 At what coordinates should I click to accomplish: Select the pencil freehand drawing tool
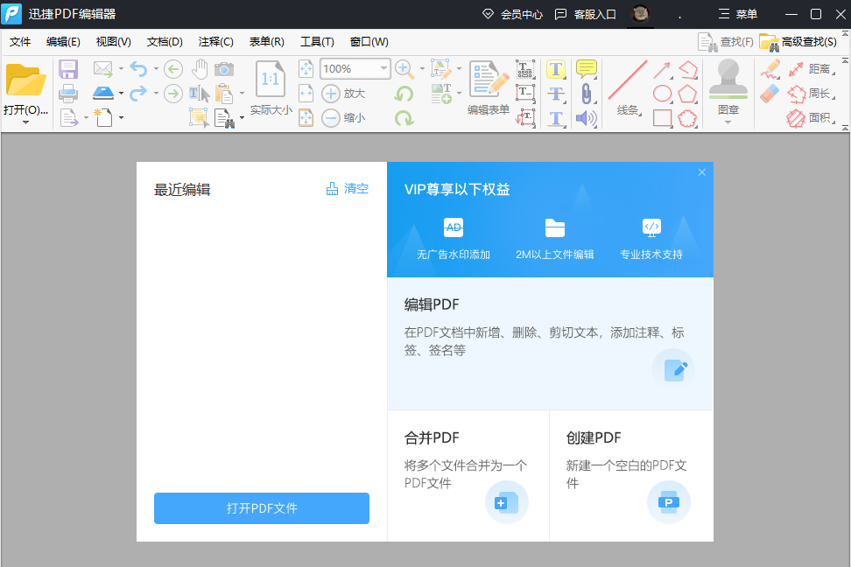[x=770, y=69]
